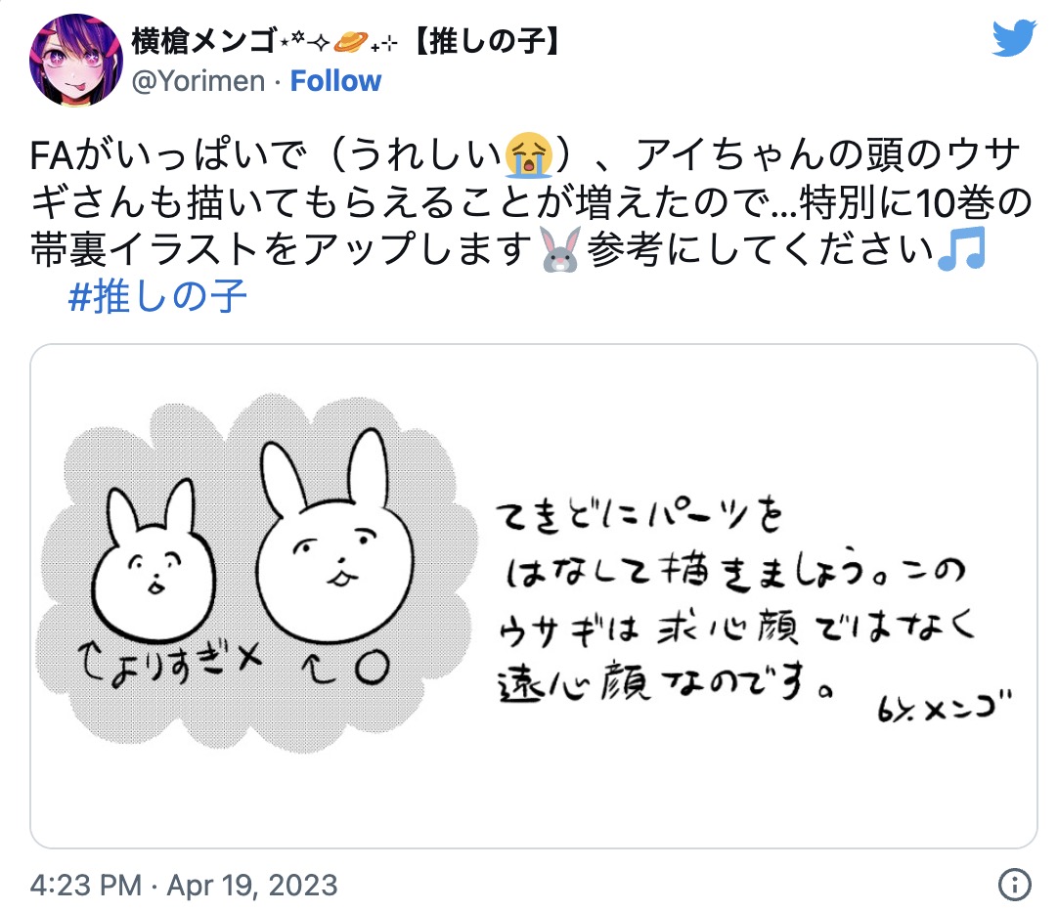Click the blue music notes emoji

pos(962,249)
